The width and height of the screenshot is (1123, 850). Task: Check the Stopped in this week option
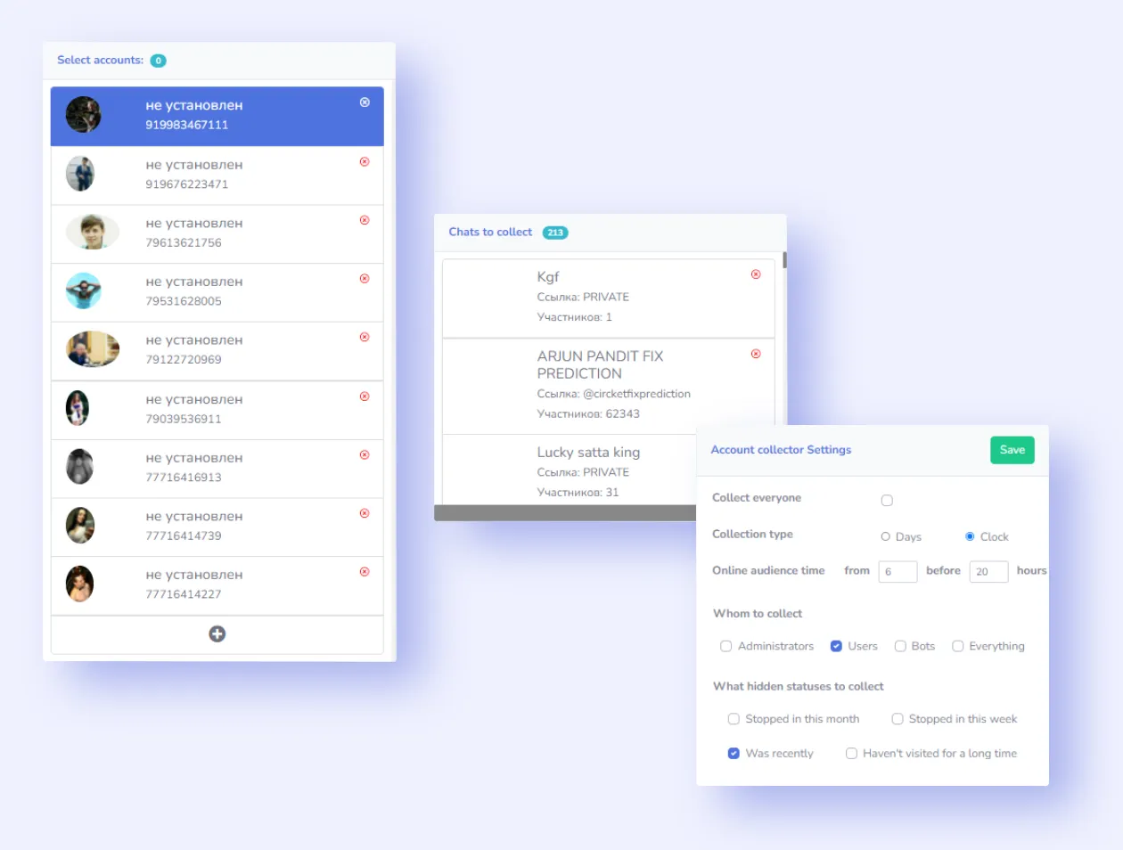[x=897, y=719]
